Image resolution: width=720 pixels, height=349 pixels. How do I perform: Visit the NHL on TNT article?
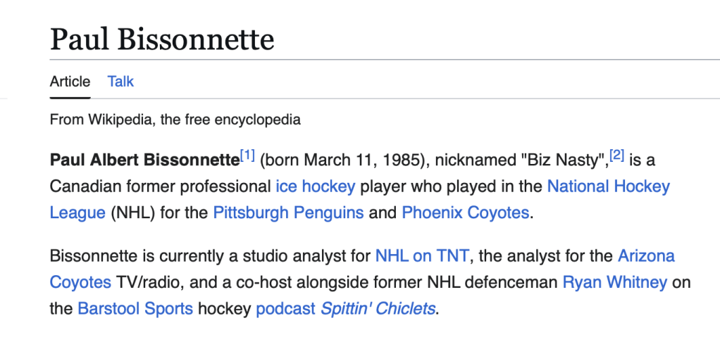point(423,255)
